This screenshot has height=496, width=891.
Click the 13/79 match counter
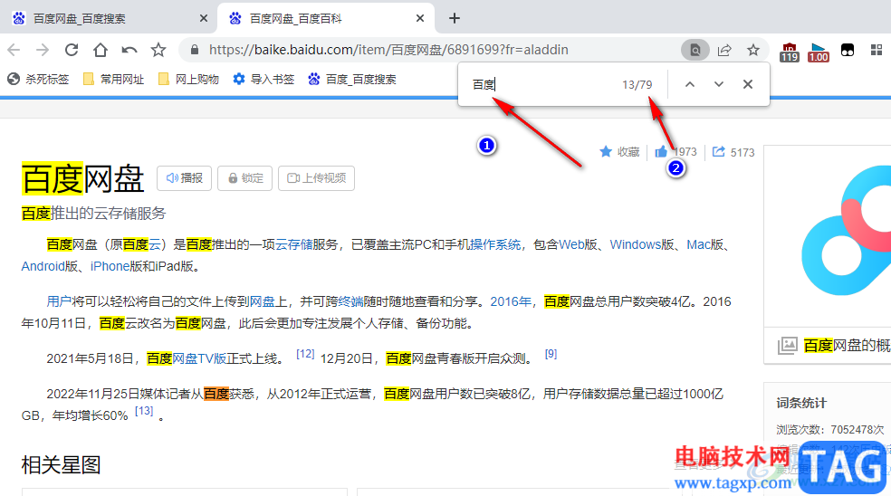[637, 85]
